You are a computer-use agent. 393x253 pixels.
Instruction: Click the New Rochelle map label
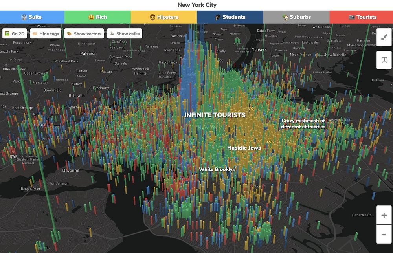[x=336, y=55]
